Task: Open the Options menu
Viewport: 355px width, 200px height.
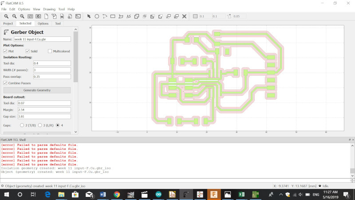Action: [x=24, y=9]
